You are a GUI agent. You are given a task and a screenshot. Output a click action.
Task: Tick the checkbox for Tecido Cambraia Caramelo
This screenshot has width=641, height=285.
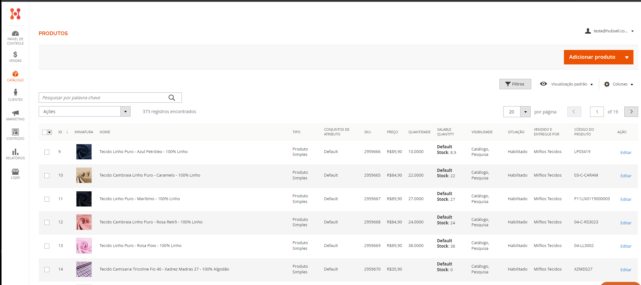47,176
